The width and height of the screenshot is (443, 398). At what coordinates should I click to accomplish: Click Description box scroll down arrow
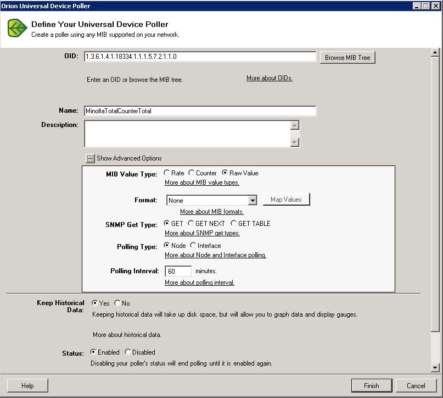coord(295,142)
